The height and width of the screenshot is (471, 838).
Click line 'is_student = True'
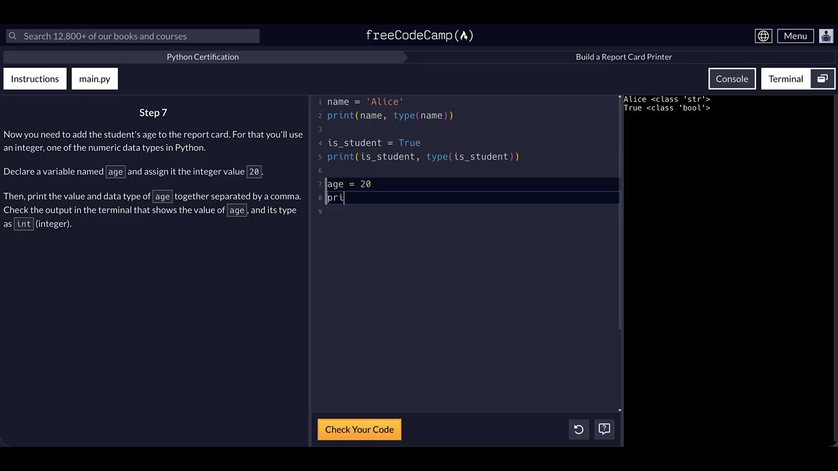(374, 143)
